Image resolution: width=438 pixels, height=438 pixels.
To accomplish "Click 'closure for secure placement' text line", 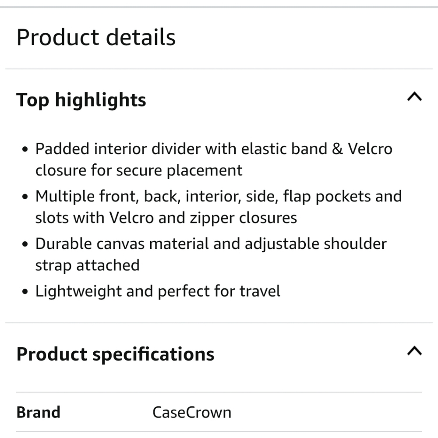I will pyautogui.click(x=139, y=170).
